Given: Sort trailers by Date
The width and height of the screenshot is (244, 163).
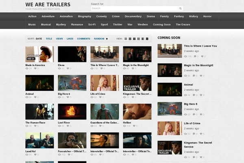Looking at the screenshot, I should [39, 39].
